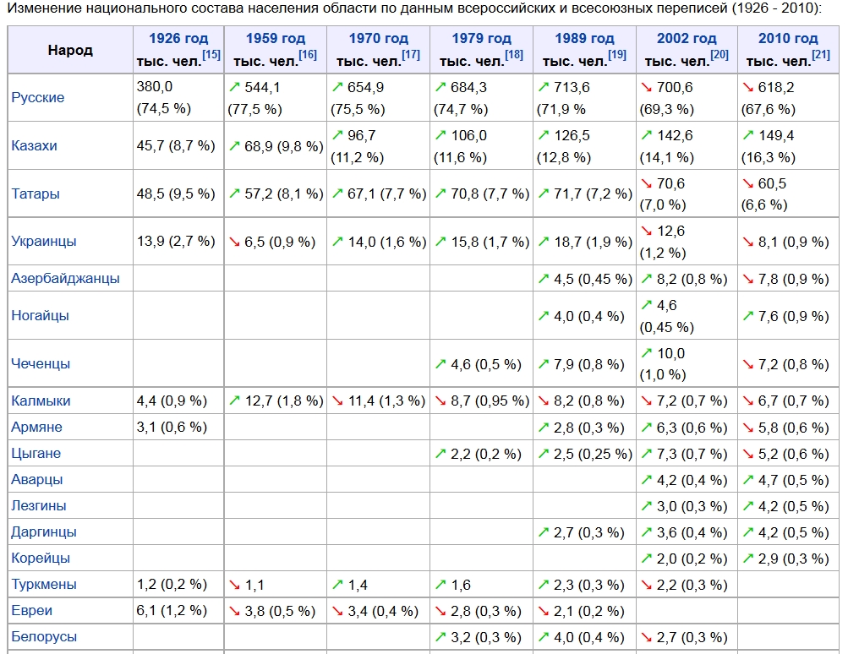Click the green arrow beside 2,9 (0,3 %)
This screenshot has height=654, width=848.
coord(748,559)
